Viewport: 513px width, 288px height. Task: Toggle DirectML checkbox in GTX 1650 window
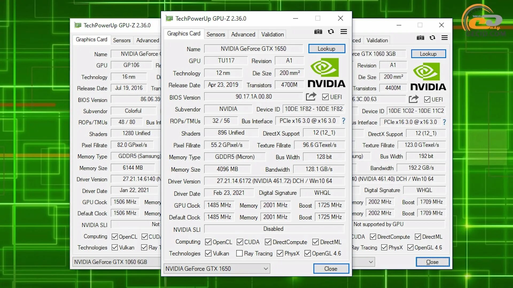click(x=316, y=242)
